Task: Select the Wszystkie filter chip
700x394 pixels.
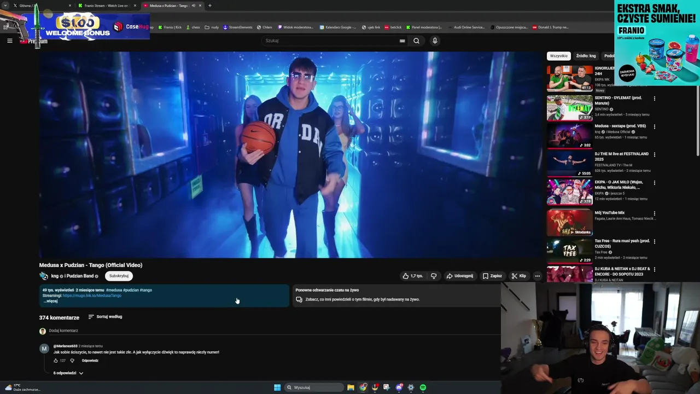Action: [x=558, y=56]
